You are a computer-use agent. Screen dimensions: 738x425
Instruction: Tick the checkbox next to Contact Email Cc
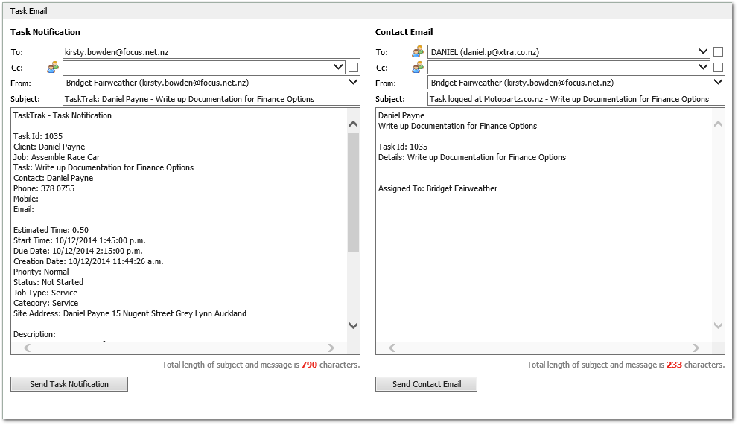[718, 67]
